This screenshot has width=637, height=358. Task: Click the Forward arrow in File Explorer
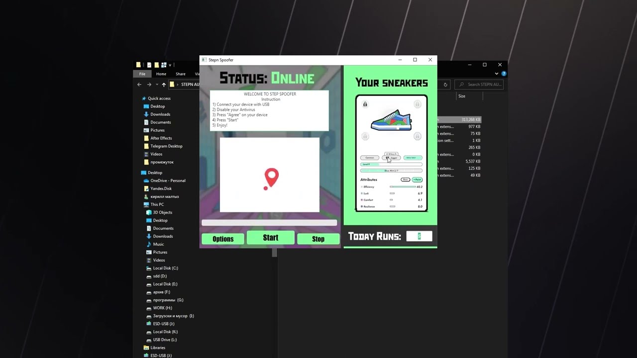pos(149,85)
